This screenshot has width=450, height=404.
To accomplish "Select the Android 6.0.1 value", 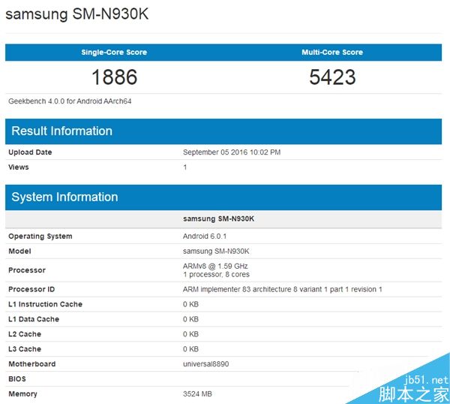I will (x=205, y=237).
